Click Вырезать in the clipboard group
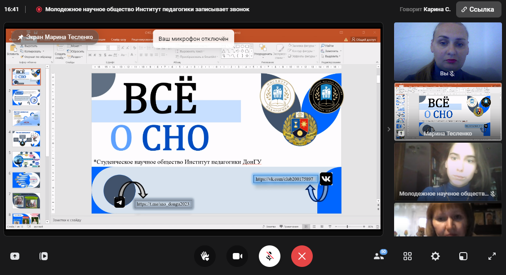The height and width of the screenshot is (275, 506). [29, 46]
